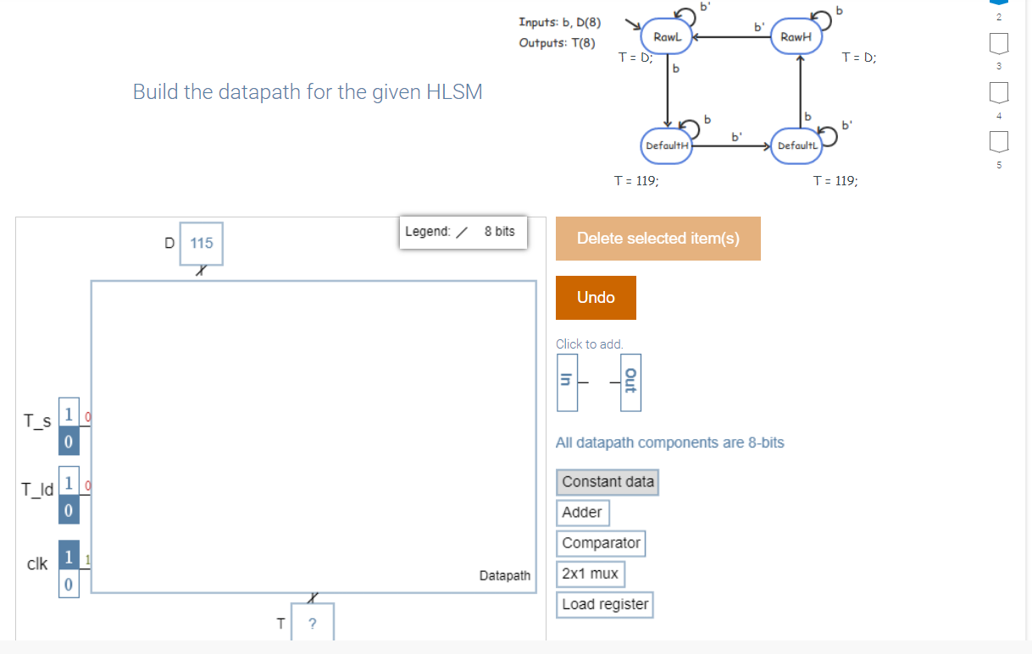Toggle the clk signal to 0
Screen dimensions: 1032x654
(68, 582)
